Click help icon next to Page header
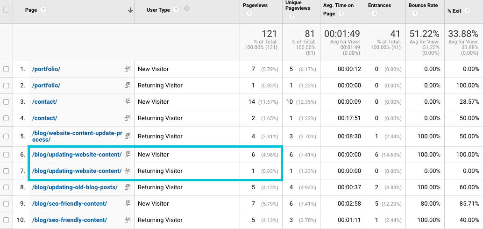Screen dimensions: 483x229 coord(43,10)
